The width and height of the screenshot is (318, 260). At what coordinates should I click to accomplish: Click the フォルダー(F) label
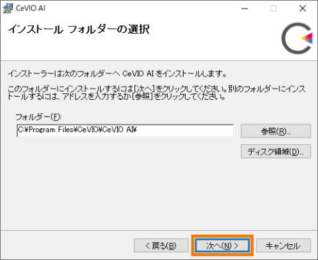pyautogui.click(x=39, y=117)
